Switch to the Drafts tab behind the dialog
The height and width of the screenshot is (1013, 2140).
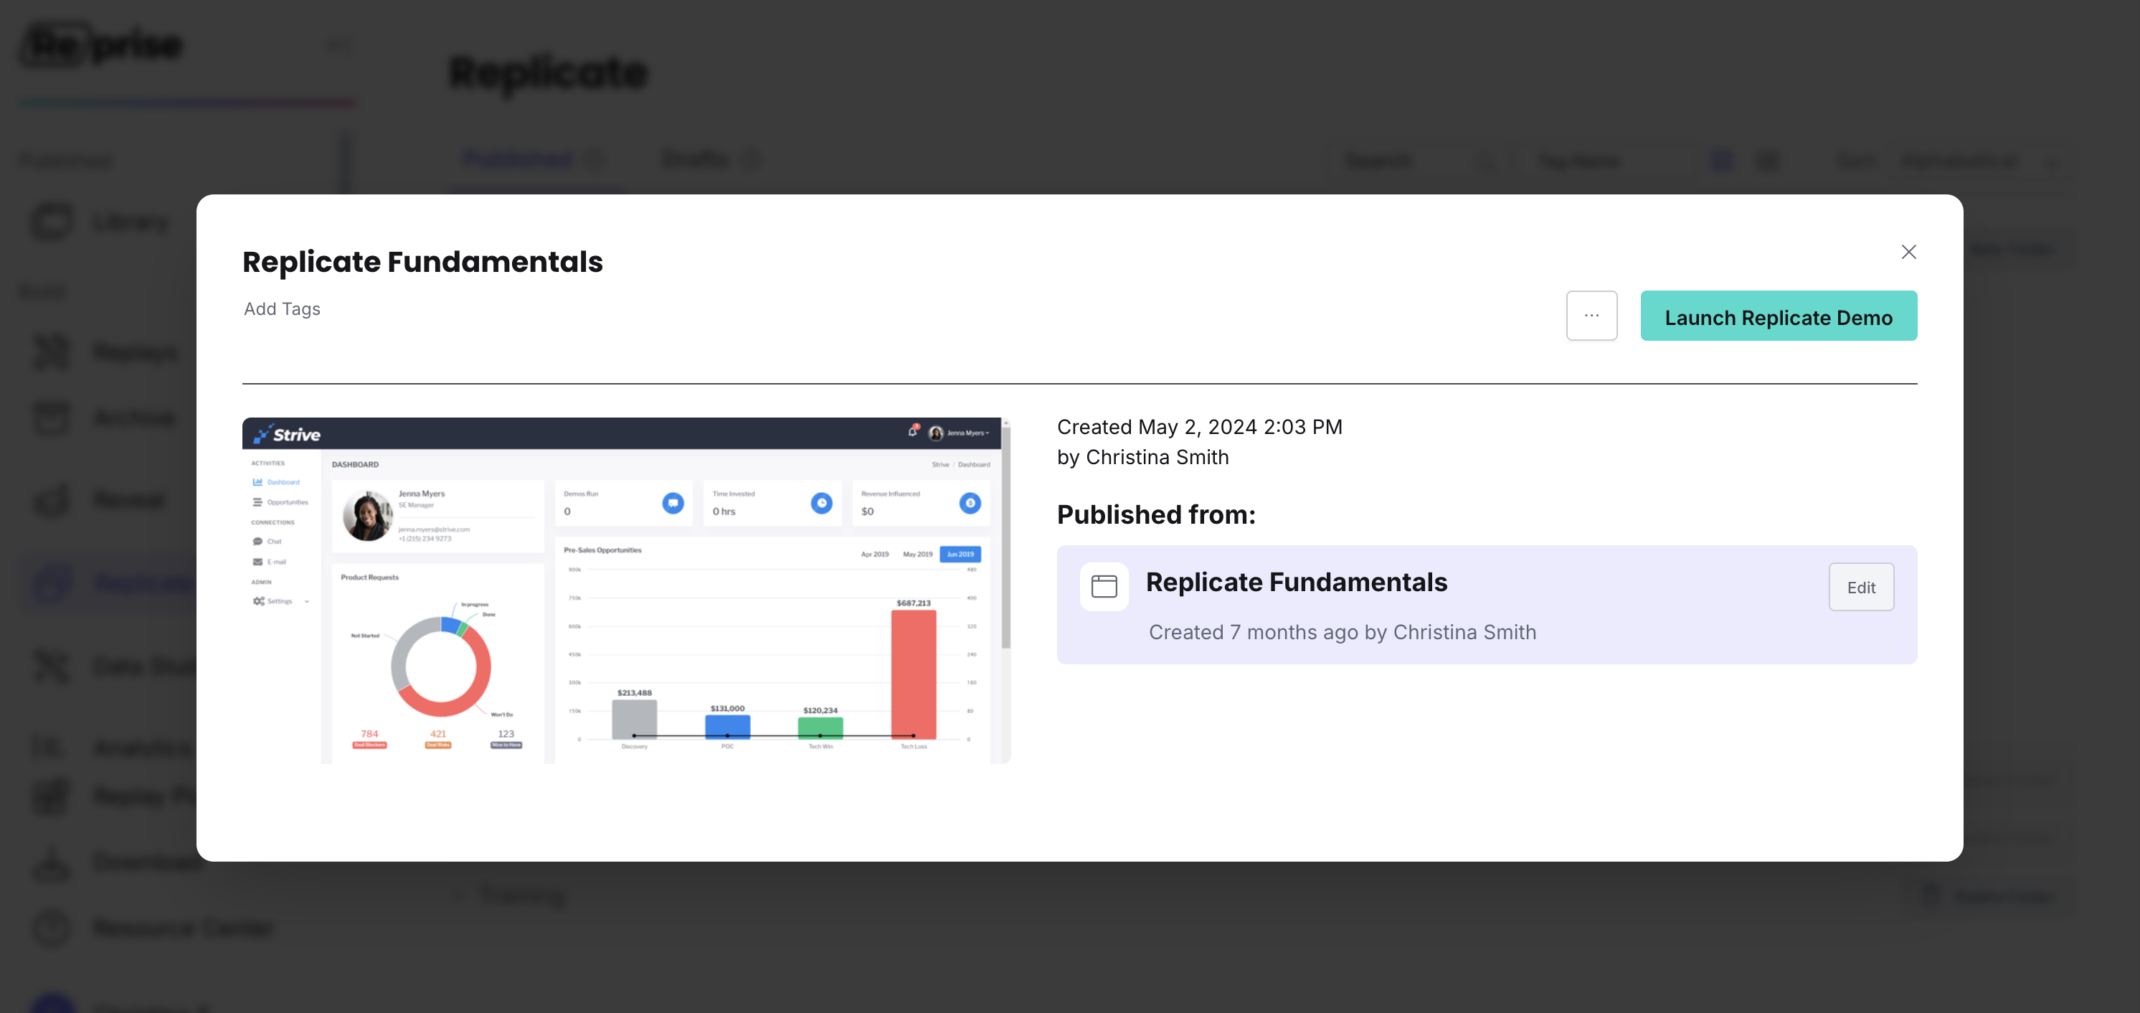710,159
